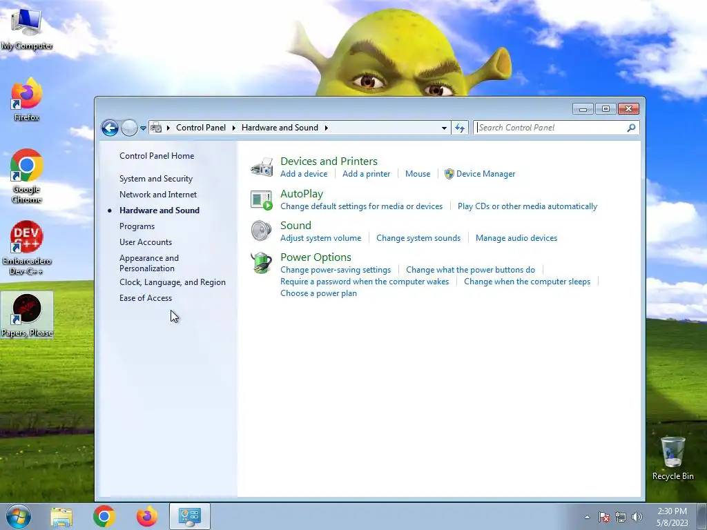Click Change what the power buttons do
Viewport: 707px width, 530px height.
tap(470, 270)
